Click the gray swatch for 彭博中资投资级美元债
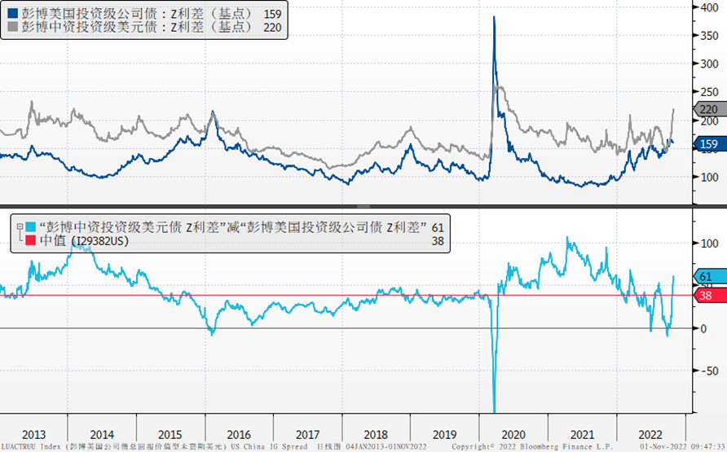727x452 pixels. click(13, 26)
